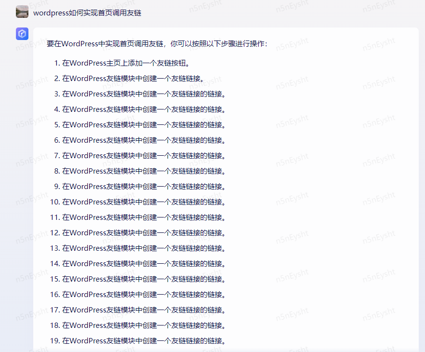
Task: Click the text of list item 16
Action: [144, 295]
